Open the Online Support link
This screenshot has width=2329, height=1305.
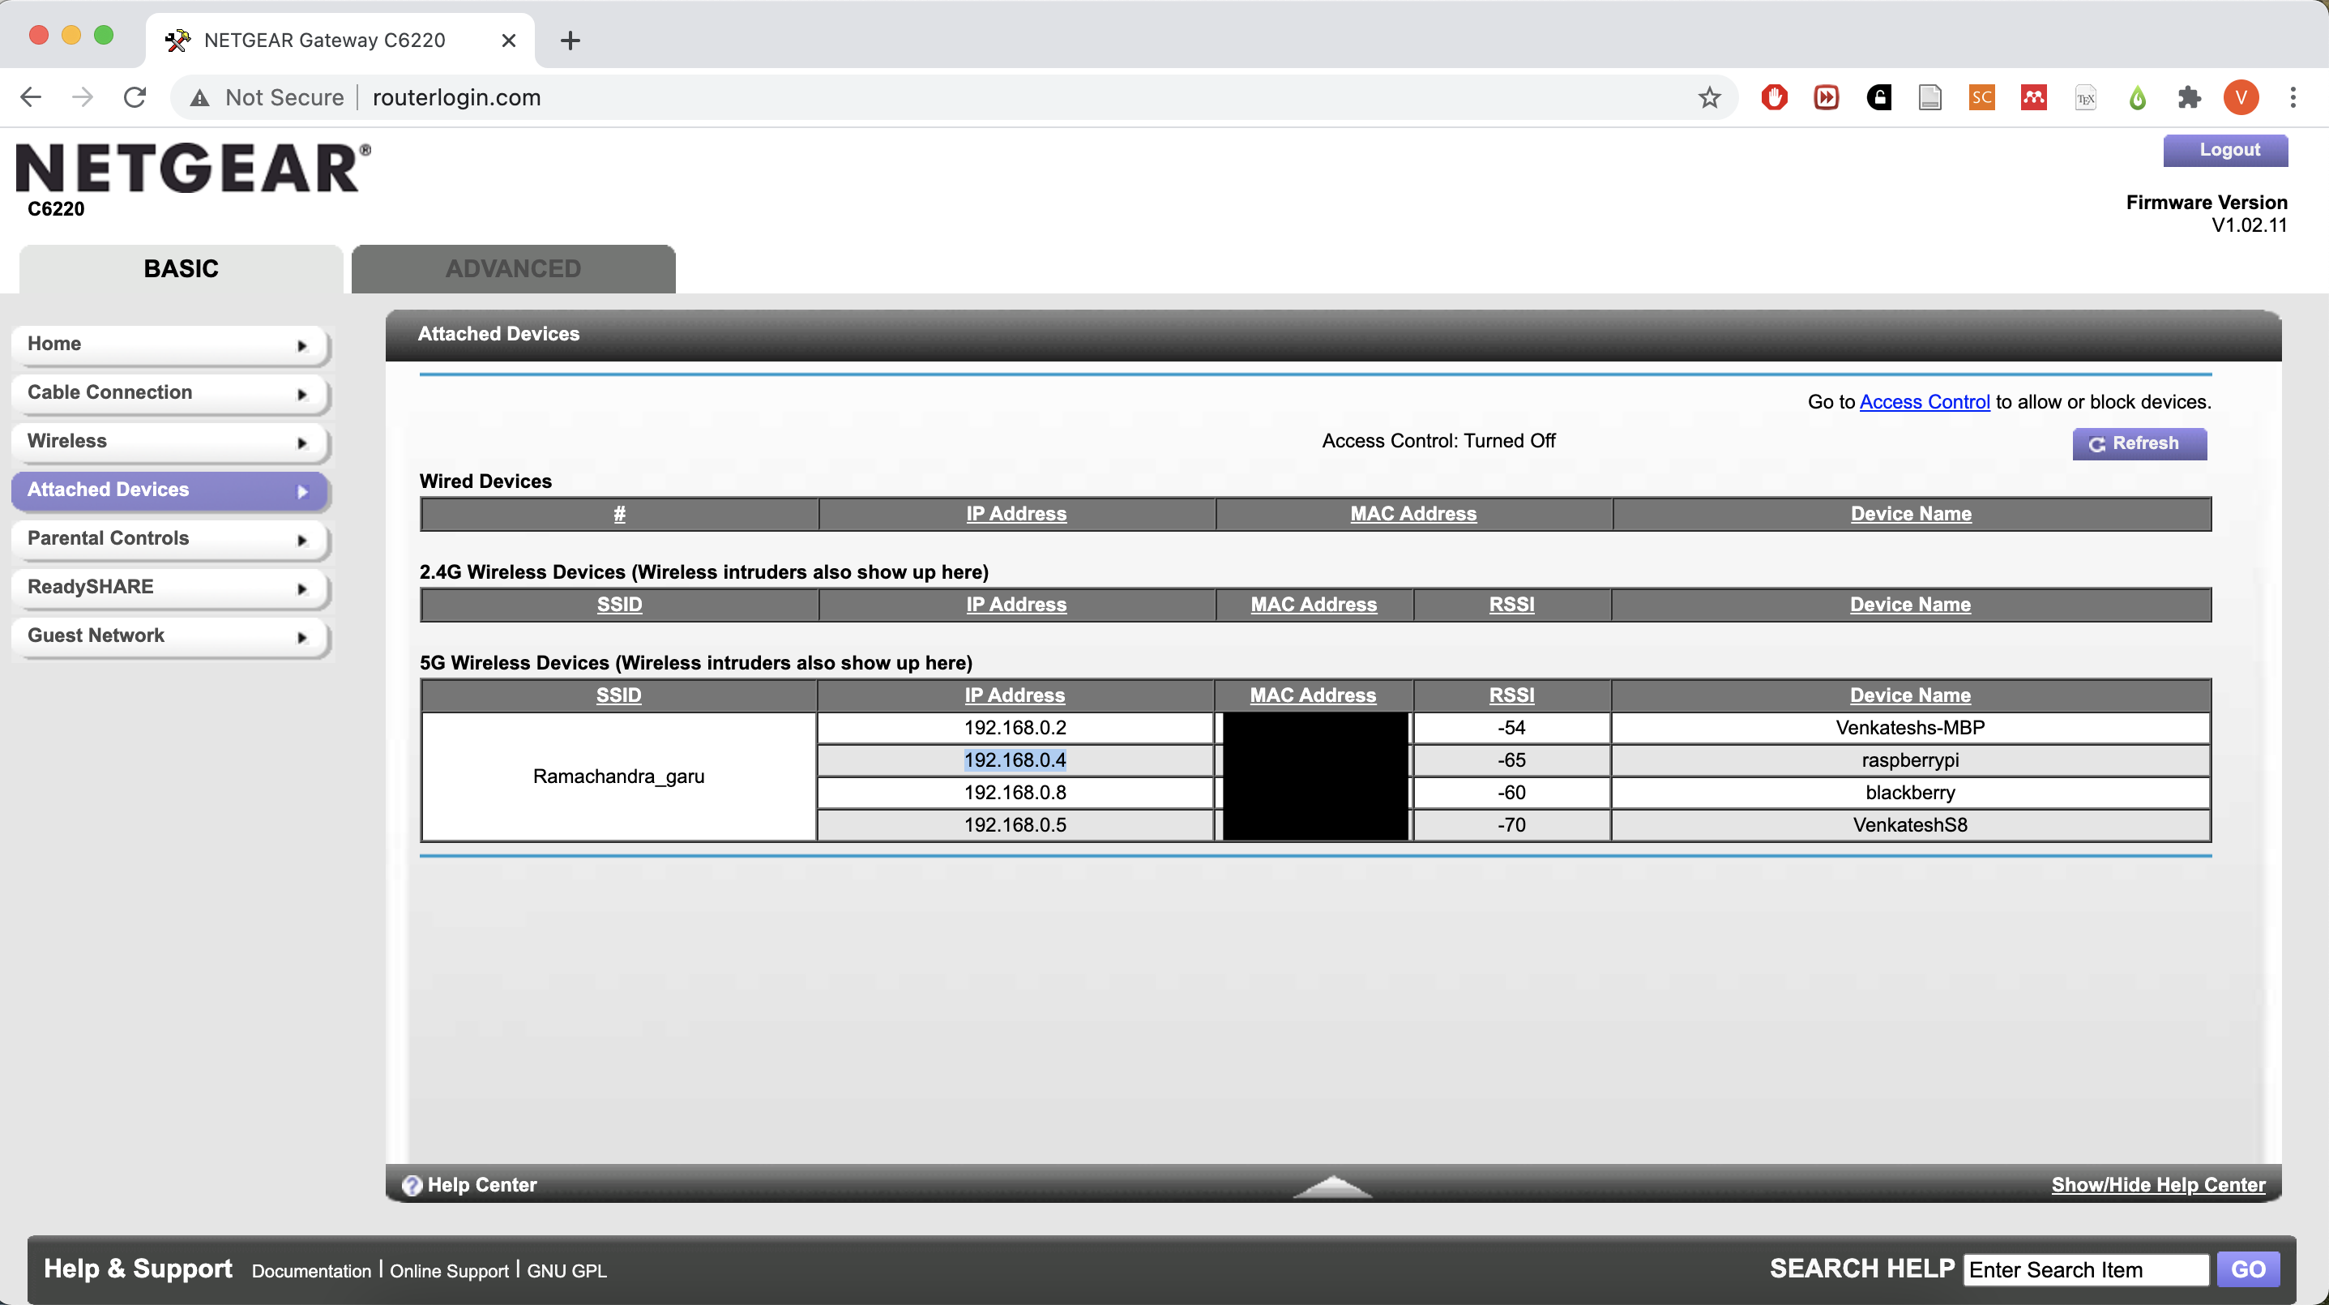[449, 1272]
